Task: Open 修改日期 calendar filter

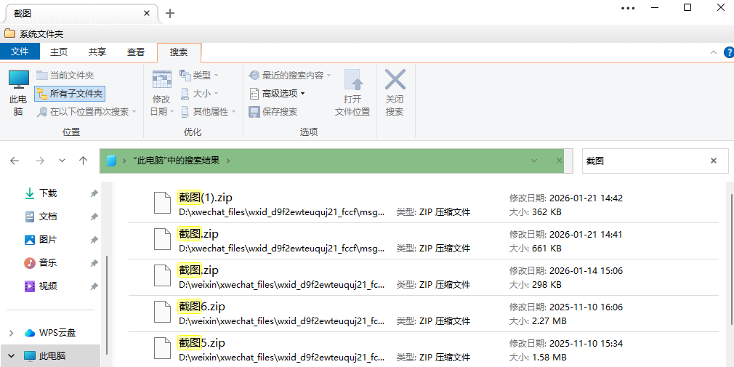Action: [162, 93]
